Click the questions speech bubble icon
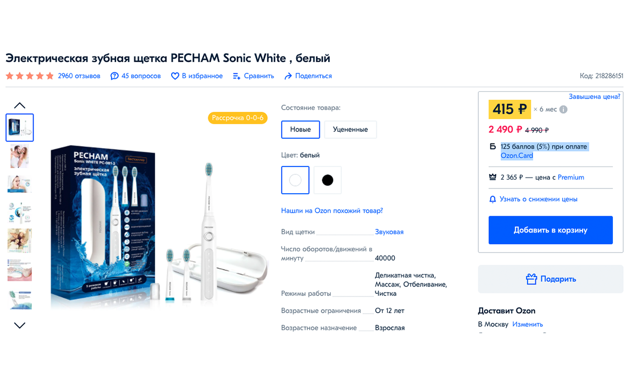Screen dimensions: 628x386 [115, 76]
